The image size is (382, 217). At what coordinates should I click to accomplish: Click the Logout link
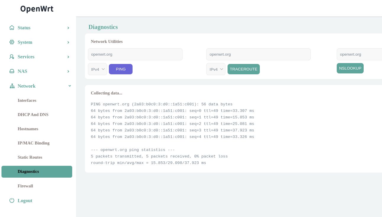pos(25,200)
